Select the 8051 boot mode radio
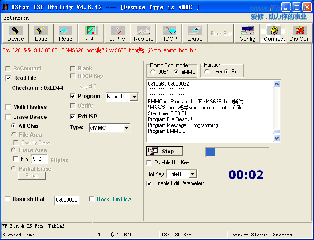Image resolution: width=314 pixels, height=240 pixels. point(153,72)
